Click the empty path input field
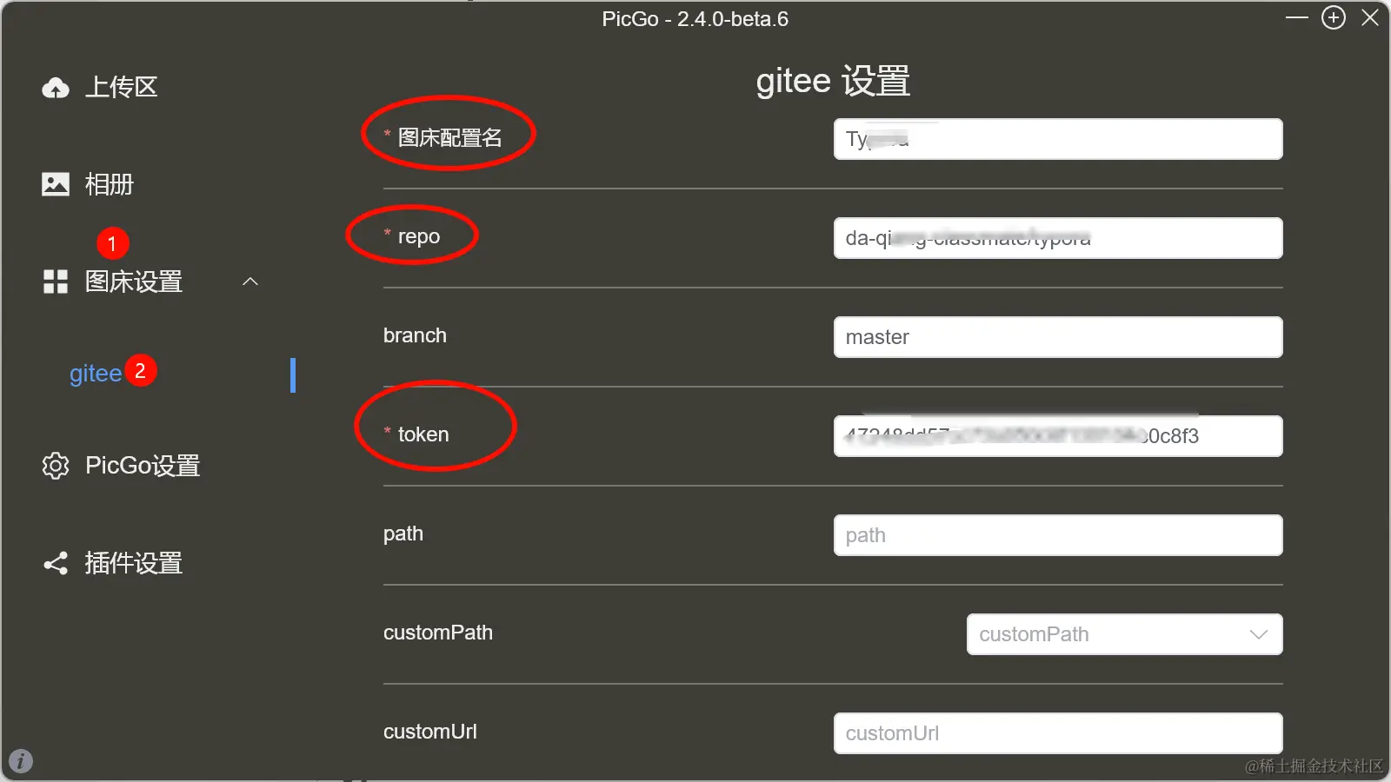The image size is (1391, 782). tap(1058, 535)
